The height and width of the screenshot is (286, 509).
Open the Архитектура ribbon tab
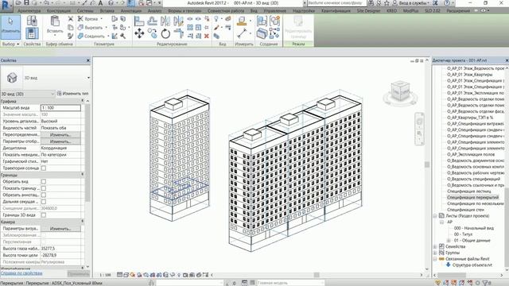(29, 10)
